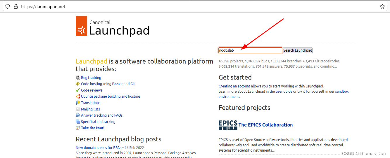390x158 pixels.
Task: Open the Creating an account link
Action: click(x=234, y=86)
